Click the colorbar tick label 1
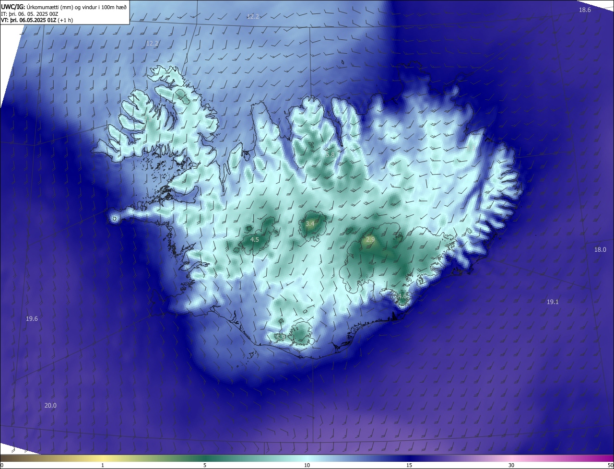The height and width of the screenshot is (469, 614). [103, 465]
